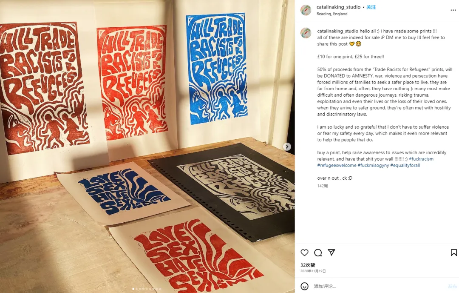Open #refugeeswelcome hashtag
The height and width of the screenshot is (293, 459).
pyautogui.click(x=337, y=165)
